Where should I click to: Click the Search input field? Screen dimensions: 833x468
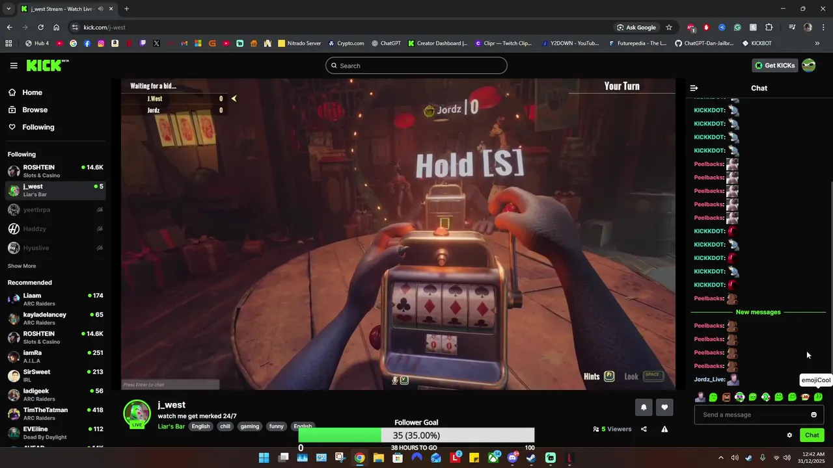[416, 66]
